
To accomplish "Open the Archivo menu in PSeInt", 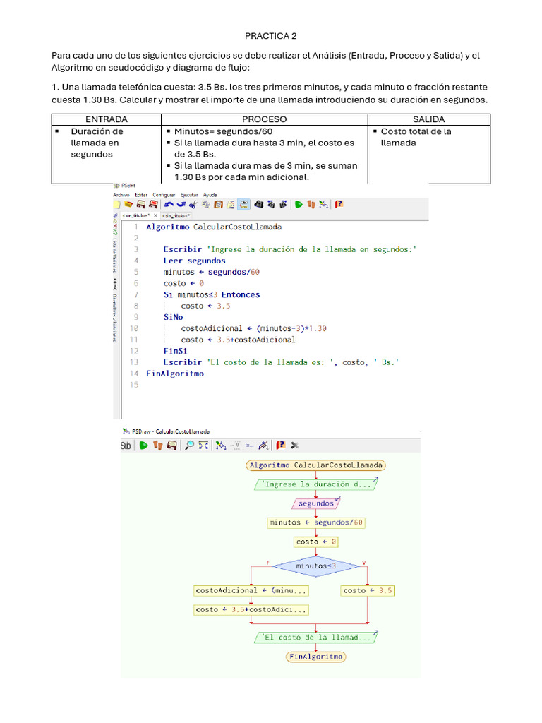I will point(121,195).
